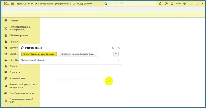This screenshot has width=206, height=108.
Task: Open help with question mark button
Action: click(x=116, y=54)
